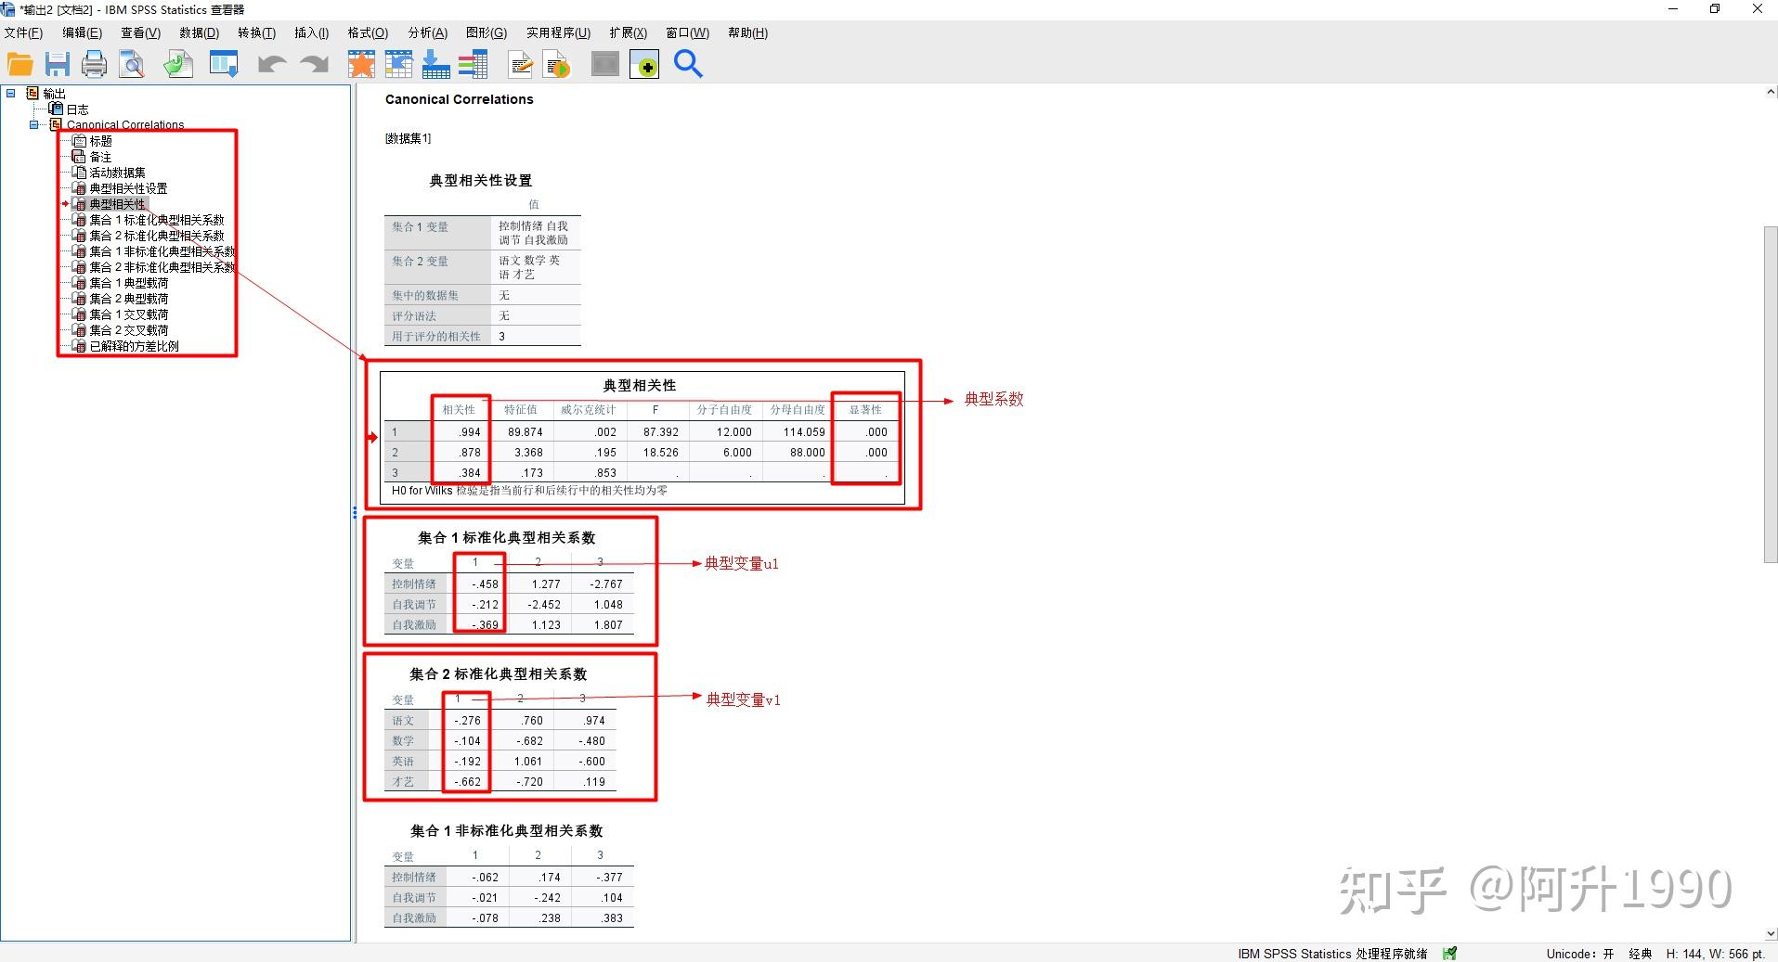This screenshot has height=962, width=1778.
Task: Save the output document
Action: (58, 64)
